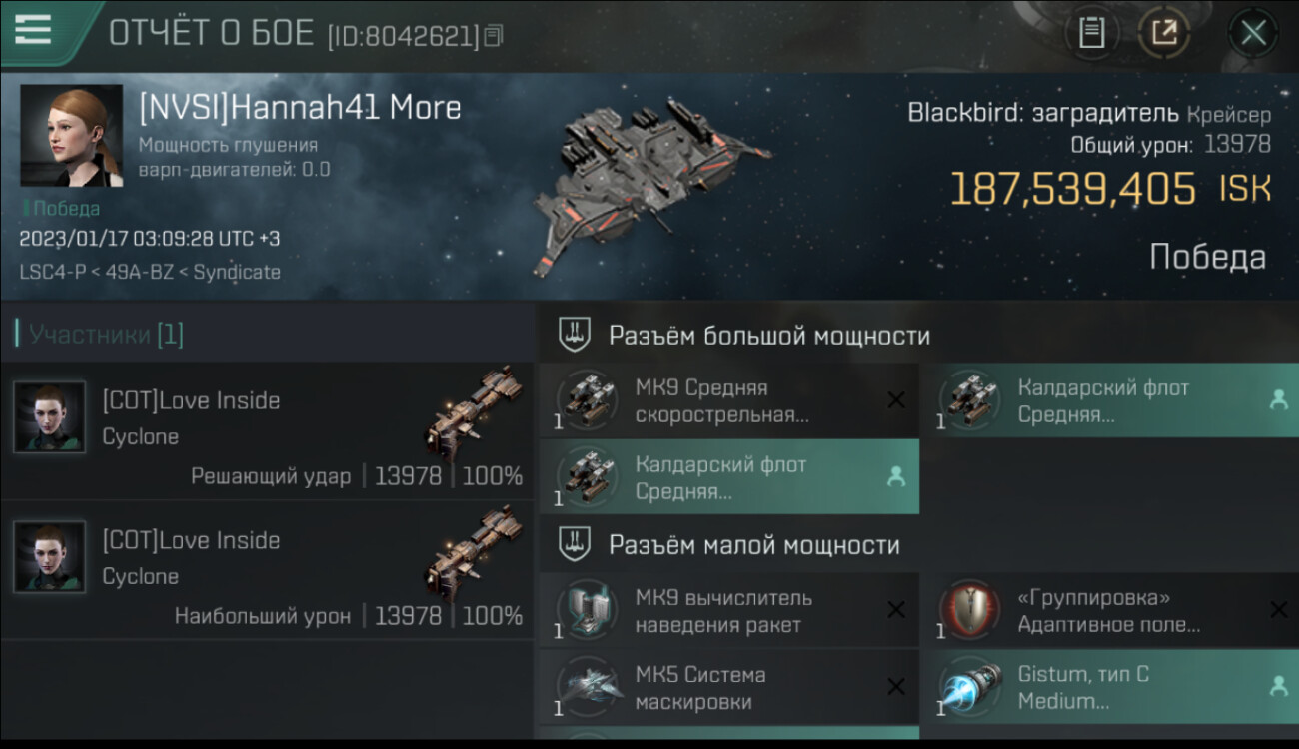Select left Калдарский флот Средняя module

point(729,477)
